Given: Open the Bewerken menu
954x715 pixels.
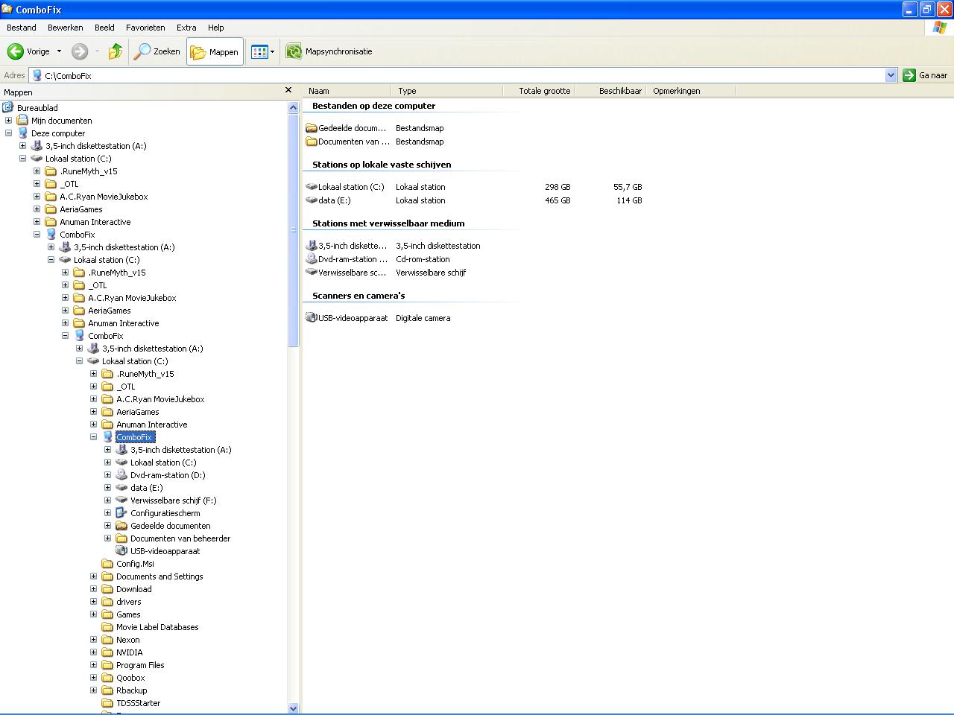Looking at the screenshot, I should [66, 28].
